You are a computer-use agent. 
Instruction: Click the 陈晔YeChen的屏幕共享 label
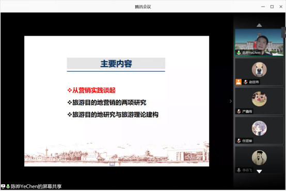[36, 186]
